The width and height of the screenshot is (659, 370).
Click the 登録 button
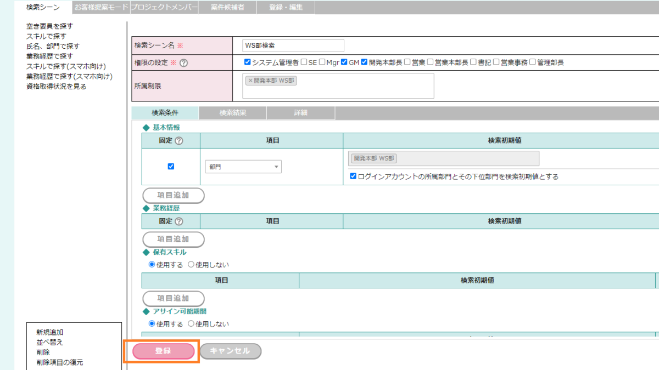coord(163,351)
